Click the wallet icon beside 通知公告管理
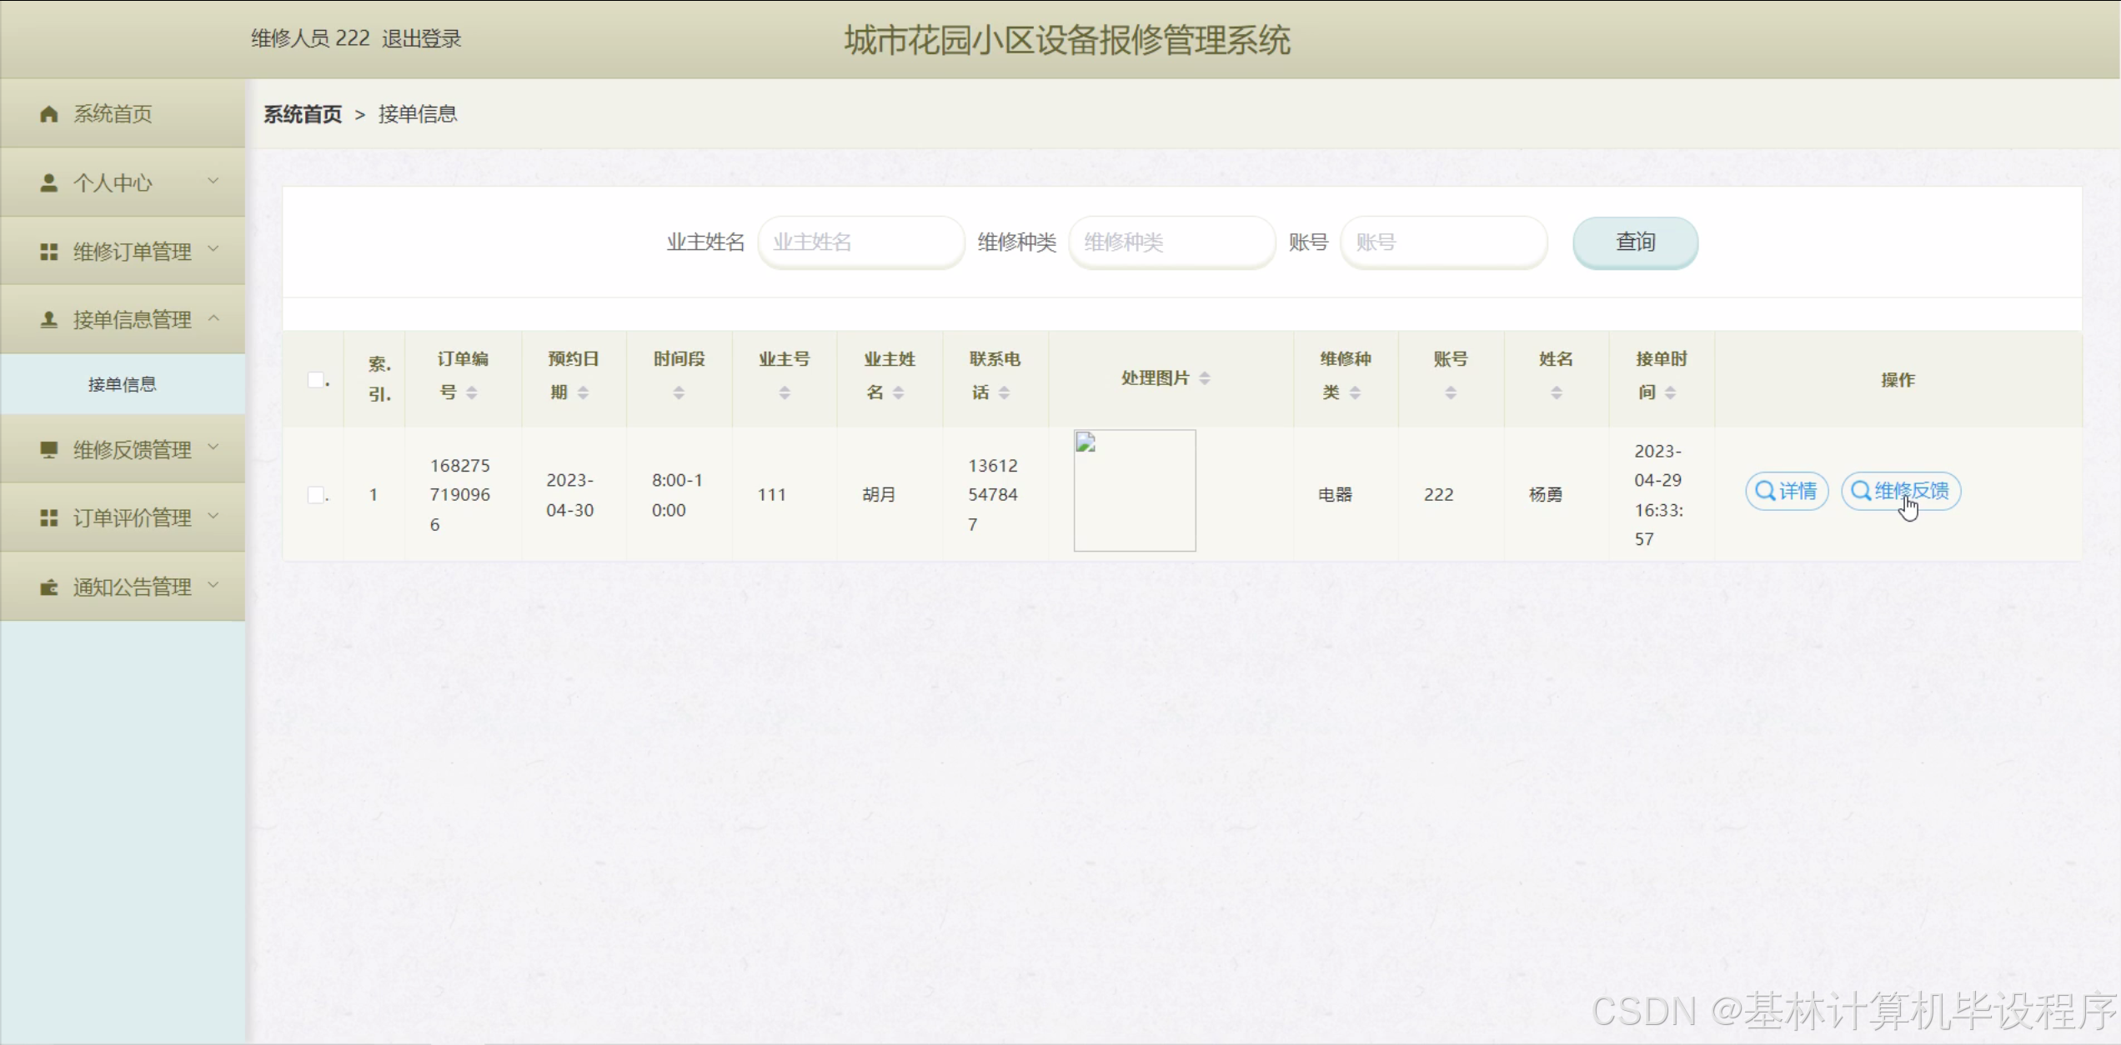 click(x=48, y=587)
